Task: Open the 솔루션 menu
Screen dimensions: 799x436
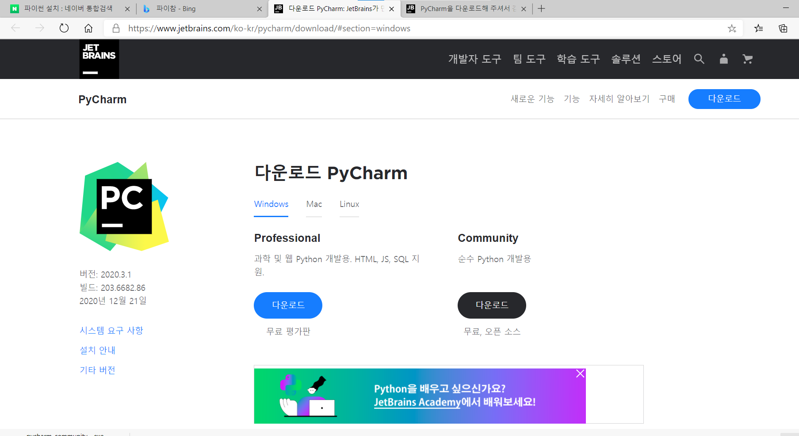Action: click(626, 59)
